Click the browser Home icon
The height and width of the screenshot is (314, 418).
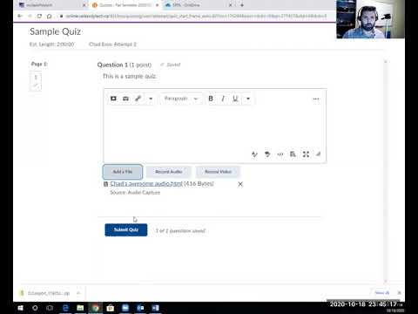[49, 16]
